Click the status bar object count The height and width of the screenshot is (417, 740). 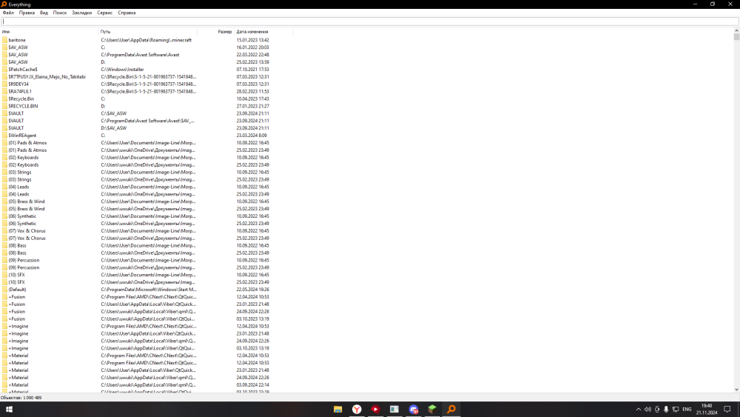[x=21, y=398]
